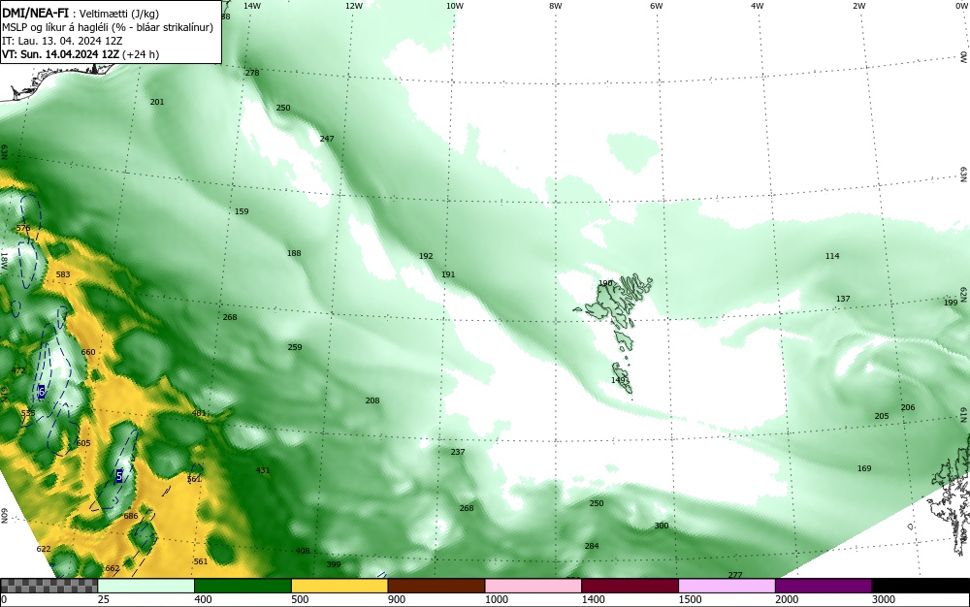Click the CAPE value '159' on the map

click(242, 211)
